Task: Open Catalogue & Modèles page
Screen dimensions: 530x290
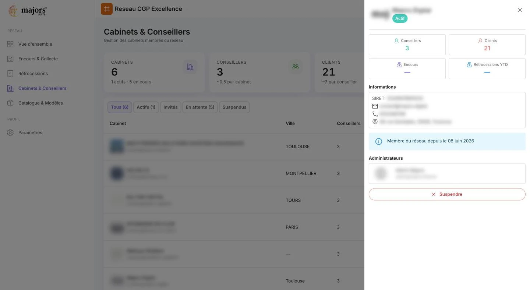Action: 40,103
